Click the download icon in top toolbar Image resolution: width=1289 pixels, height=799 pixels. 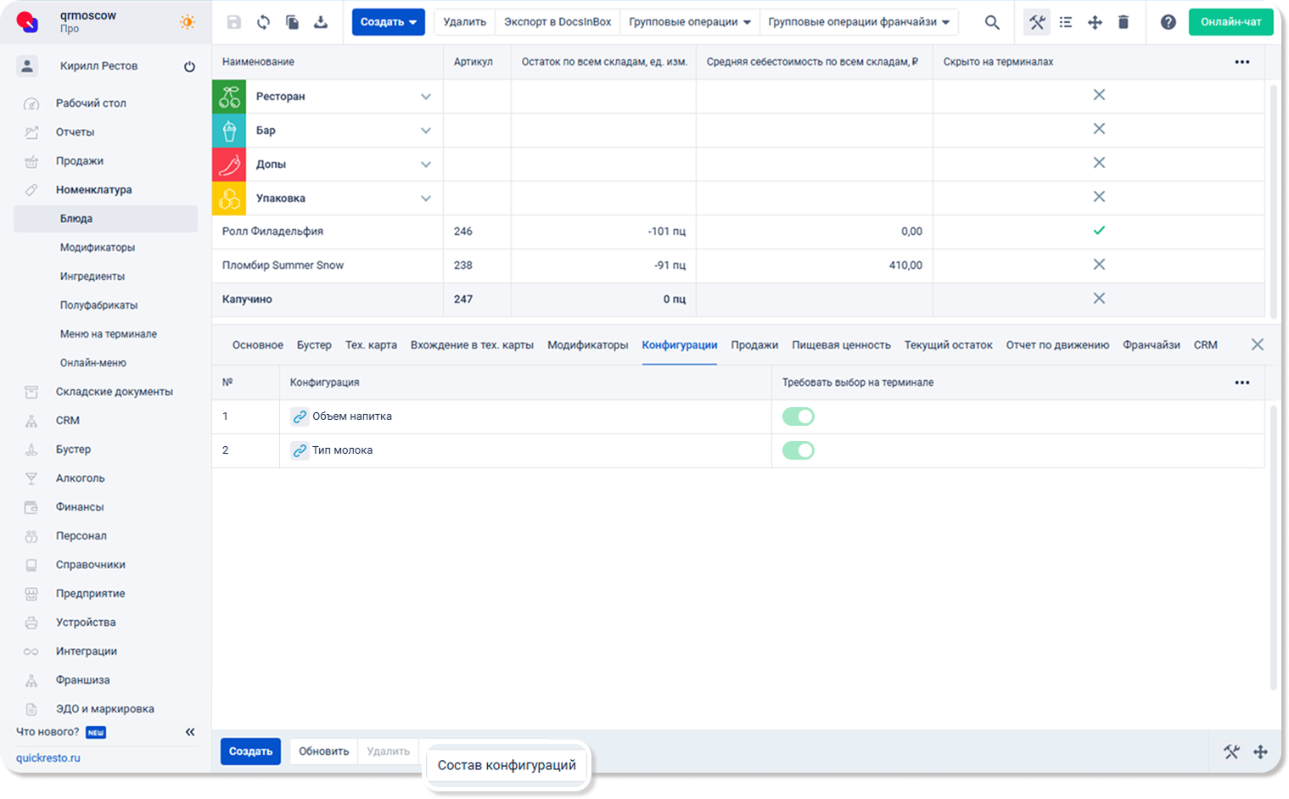pyautogui.click(x=321, y=22)
